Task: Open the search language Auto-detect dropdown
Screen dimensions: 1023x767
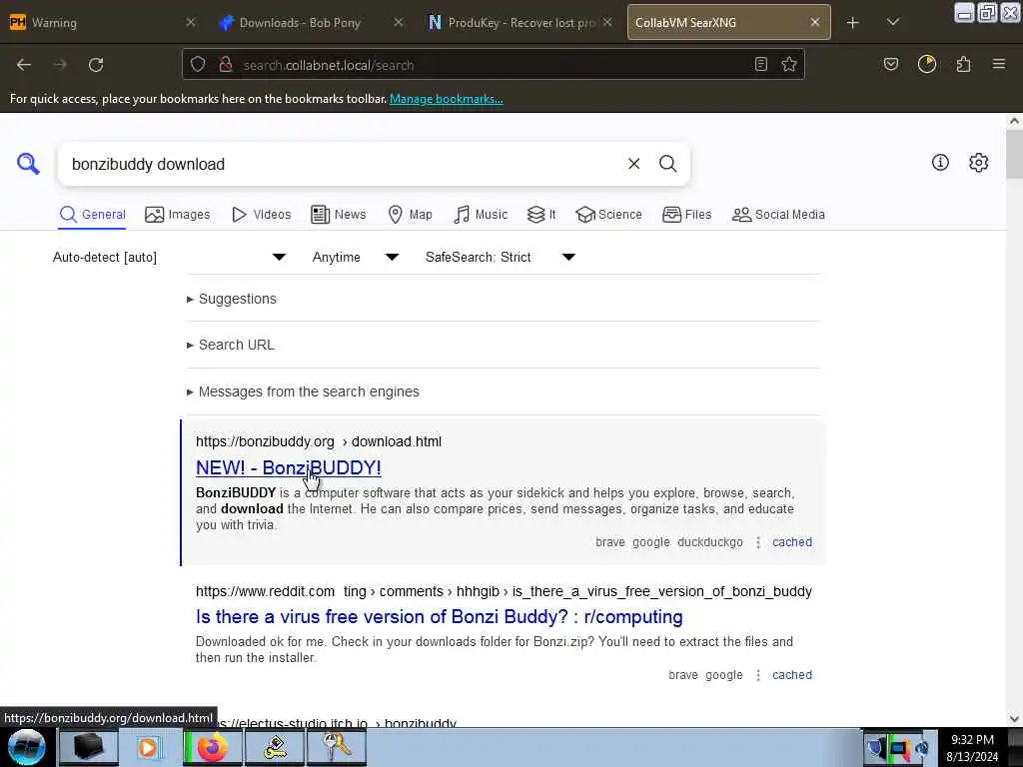Action: pos(169,257)
